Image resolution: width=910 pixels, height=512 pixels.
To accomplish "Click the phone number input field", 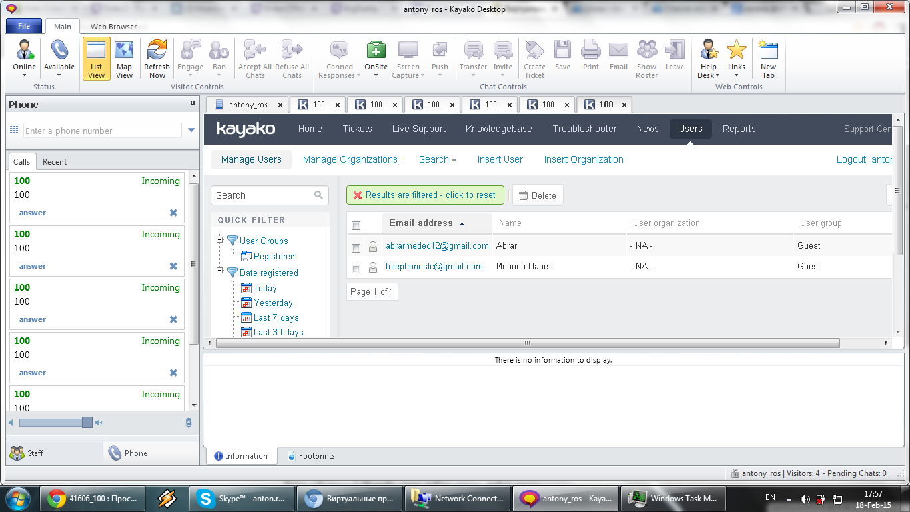I will click(103, 131).
